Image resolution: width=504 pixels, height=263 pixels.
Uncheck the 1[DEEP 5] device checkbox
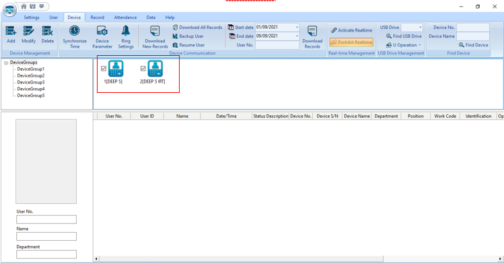[104, 69]
